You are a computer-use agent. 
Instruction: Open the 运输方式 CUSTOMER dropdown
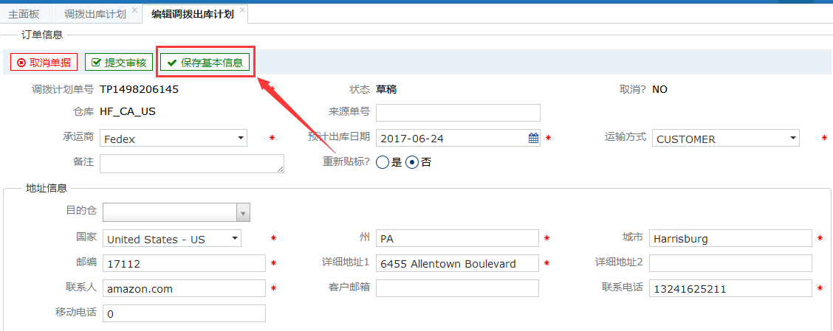(x=726, y=139)
